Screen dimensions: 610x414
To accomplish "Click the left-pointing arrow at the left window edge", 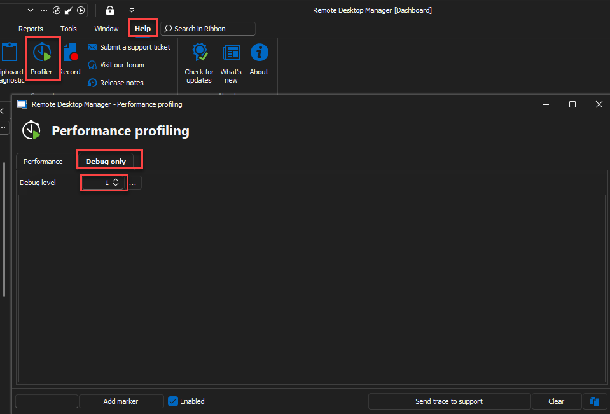I will [x=2, y=111].
